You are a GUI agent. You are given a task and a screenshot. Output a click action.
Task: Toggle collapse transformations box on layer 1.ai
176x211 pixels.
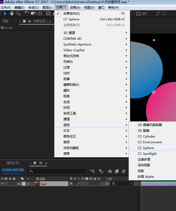(75, 184)
